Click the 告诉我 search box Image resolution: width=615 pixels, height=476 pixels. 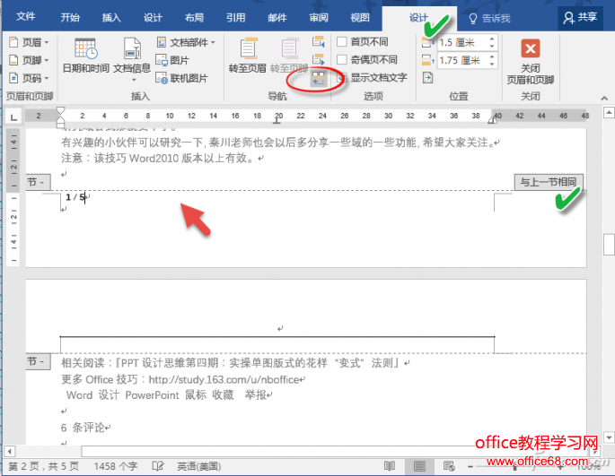(490, 19)
